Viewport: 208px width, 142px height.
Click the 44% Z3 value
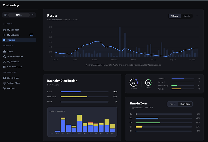click(x=198, y=122)
